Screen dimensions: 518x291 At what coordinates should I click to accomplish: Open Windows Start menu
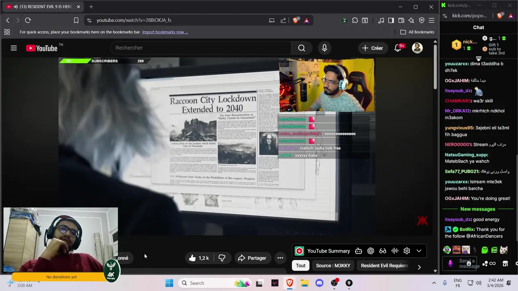pos(169,283)
